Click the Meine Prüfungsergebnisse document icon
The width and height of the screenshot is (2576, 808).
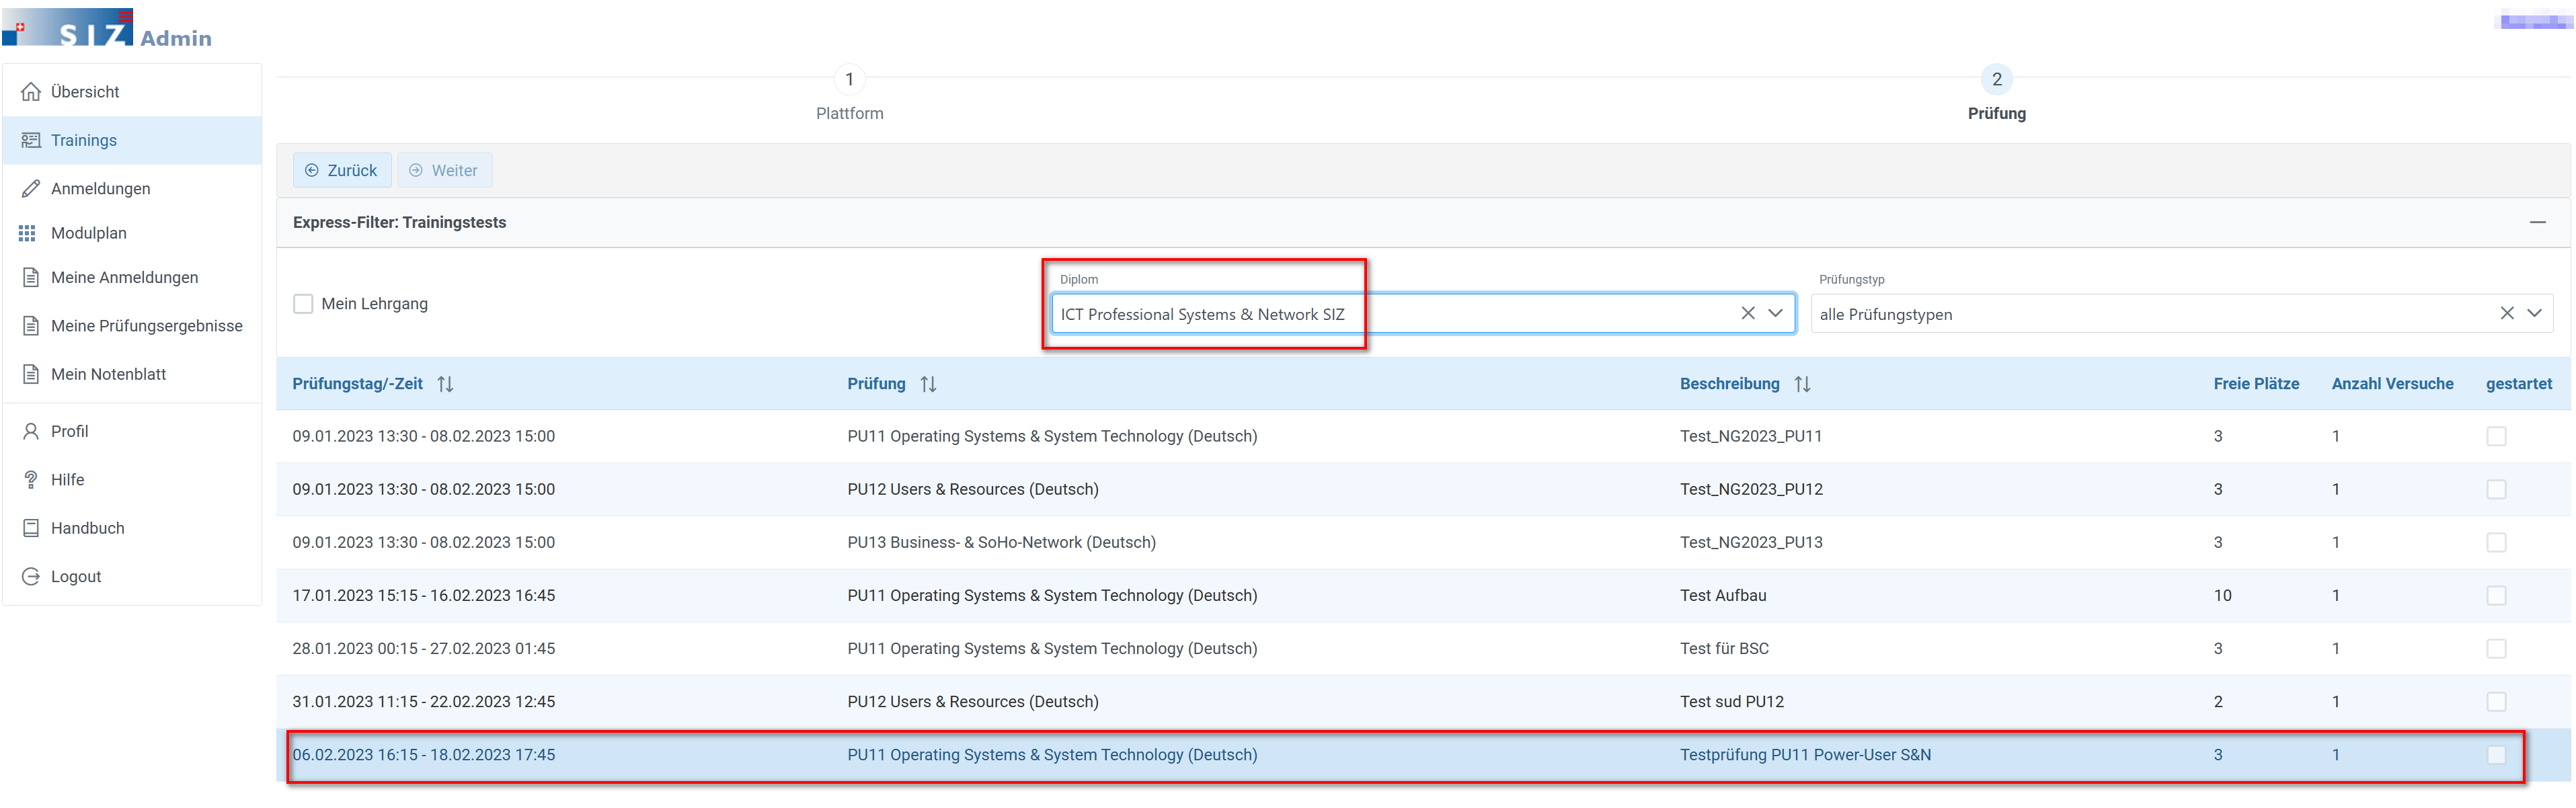coord(31,326)
